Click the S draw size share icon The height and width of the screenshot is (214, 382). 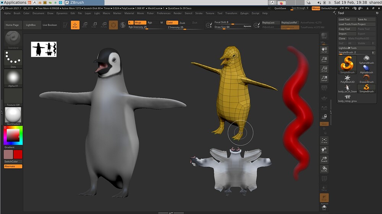(x=209, y=25)
